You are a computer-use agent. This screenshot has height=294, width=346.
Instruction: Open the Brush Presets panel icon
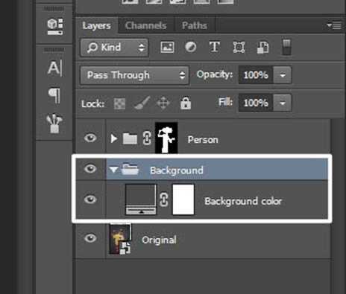coord(54,124)
